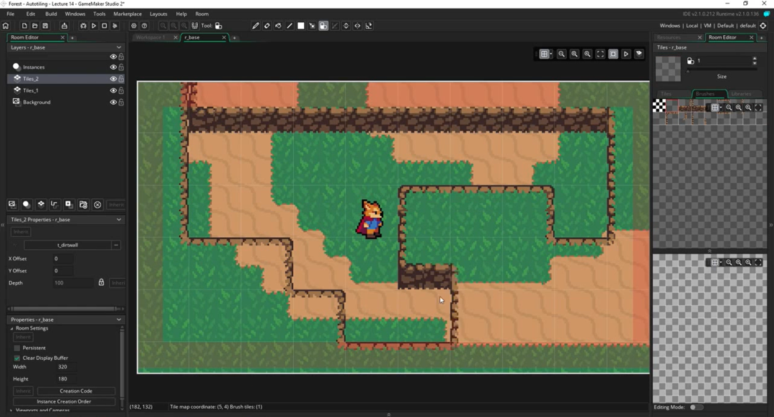Create a new asset layer icon
774x417 pixels.
[69, 204]
